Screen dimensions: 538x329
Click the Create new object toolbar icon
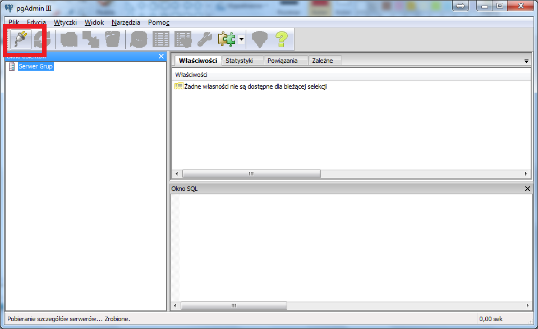point(91,39)
